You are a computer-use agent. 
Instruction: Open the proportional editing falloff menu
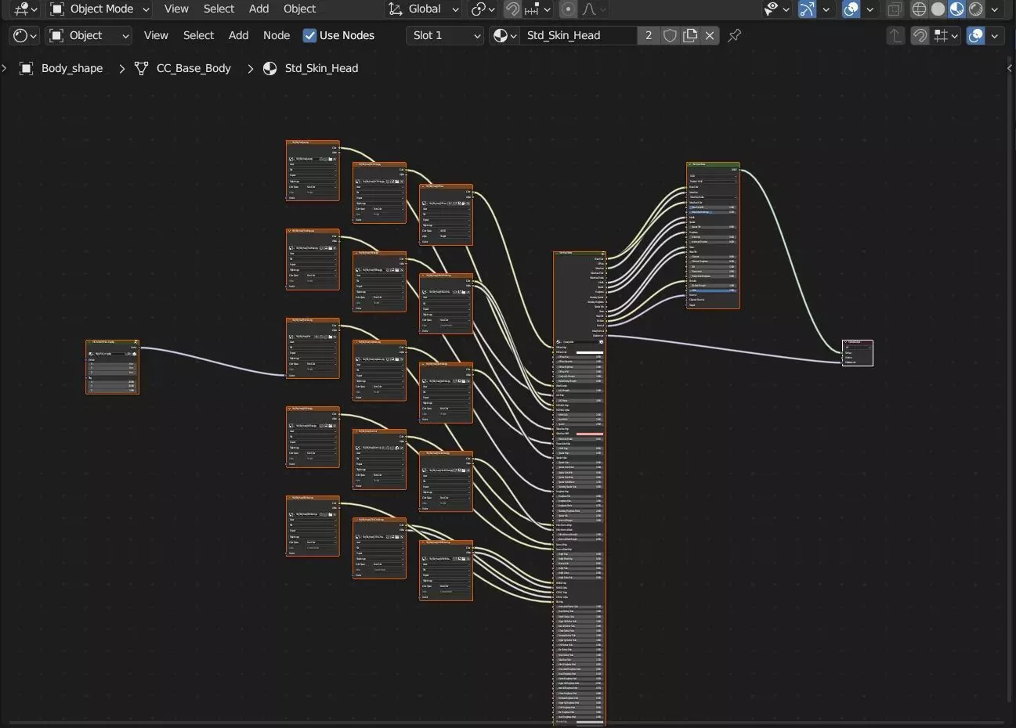[x=594, y=9]
